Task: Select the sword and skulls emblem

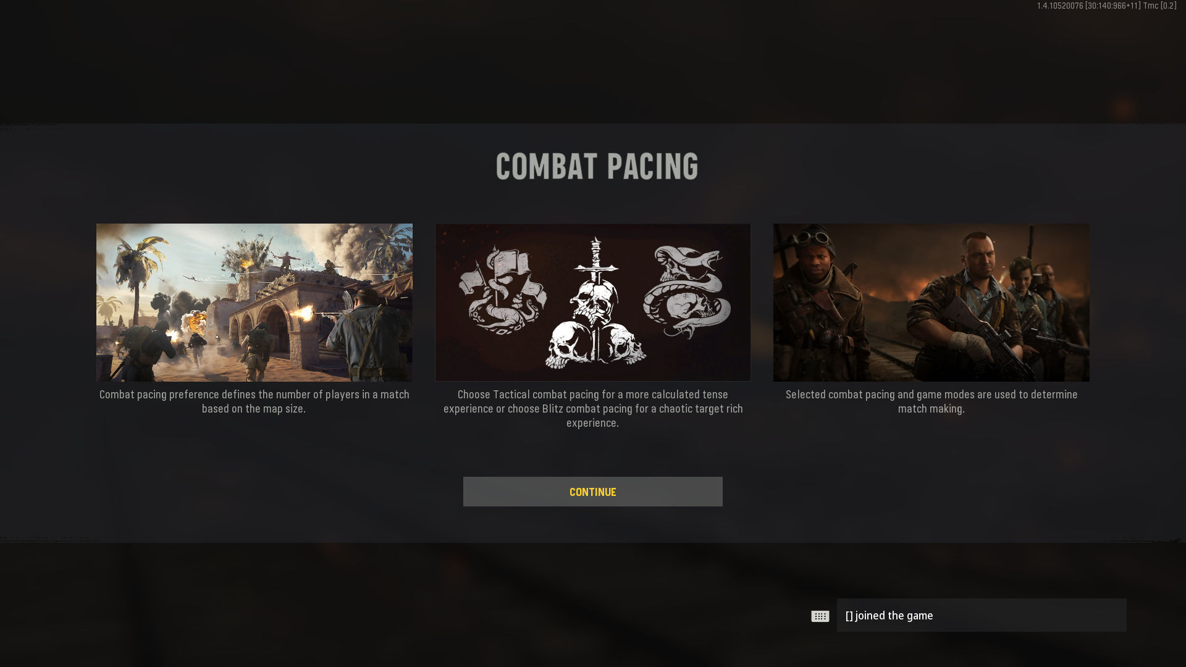Action: pos(595,303)
